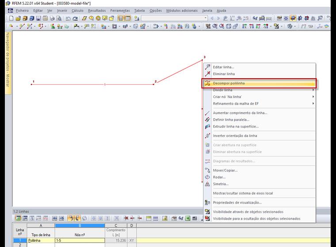336x247 pixels.
Task: Open the Editar menu
Action: [x=38, y=11]
